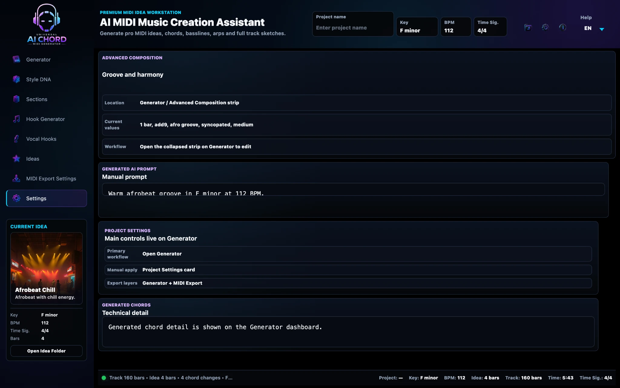Click the Help link at top right

pyautogui.click(x=586, y=18)
